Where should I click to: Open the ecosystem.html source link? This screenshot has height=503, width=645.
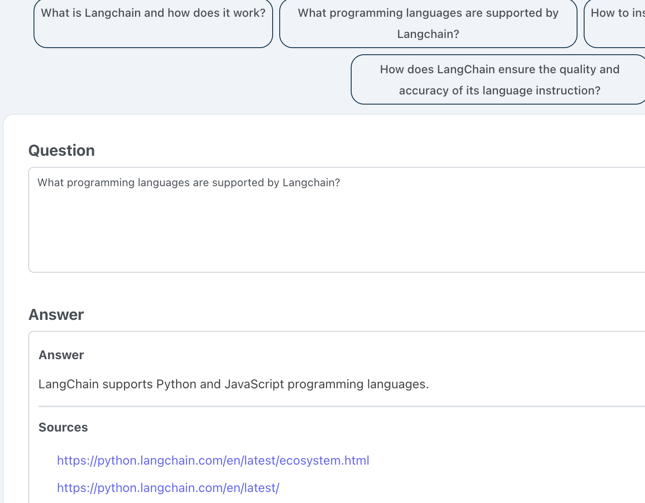[213, 460]
